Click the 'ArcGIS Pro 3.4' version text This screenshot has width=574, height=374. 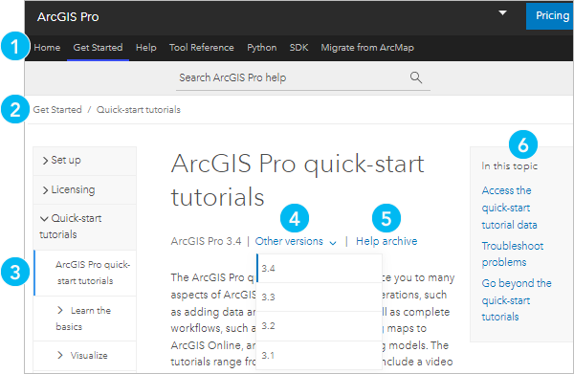point(206,242)
